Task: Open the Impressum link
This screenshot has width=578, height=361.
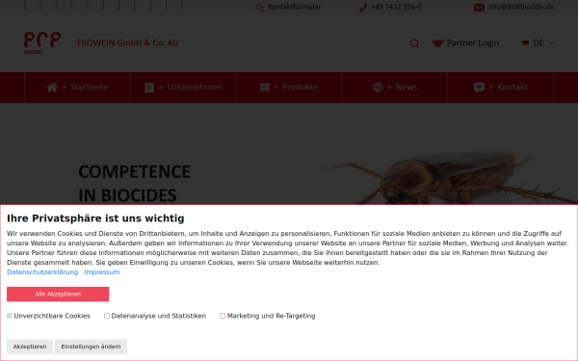Action: point(102,272)
